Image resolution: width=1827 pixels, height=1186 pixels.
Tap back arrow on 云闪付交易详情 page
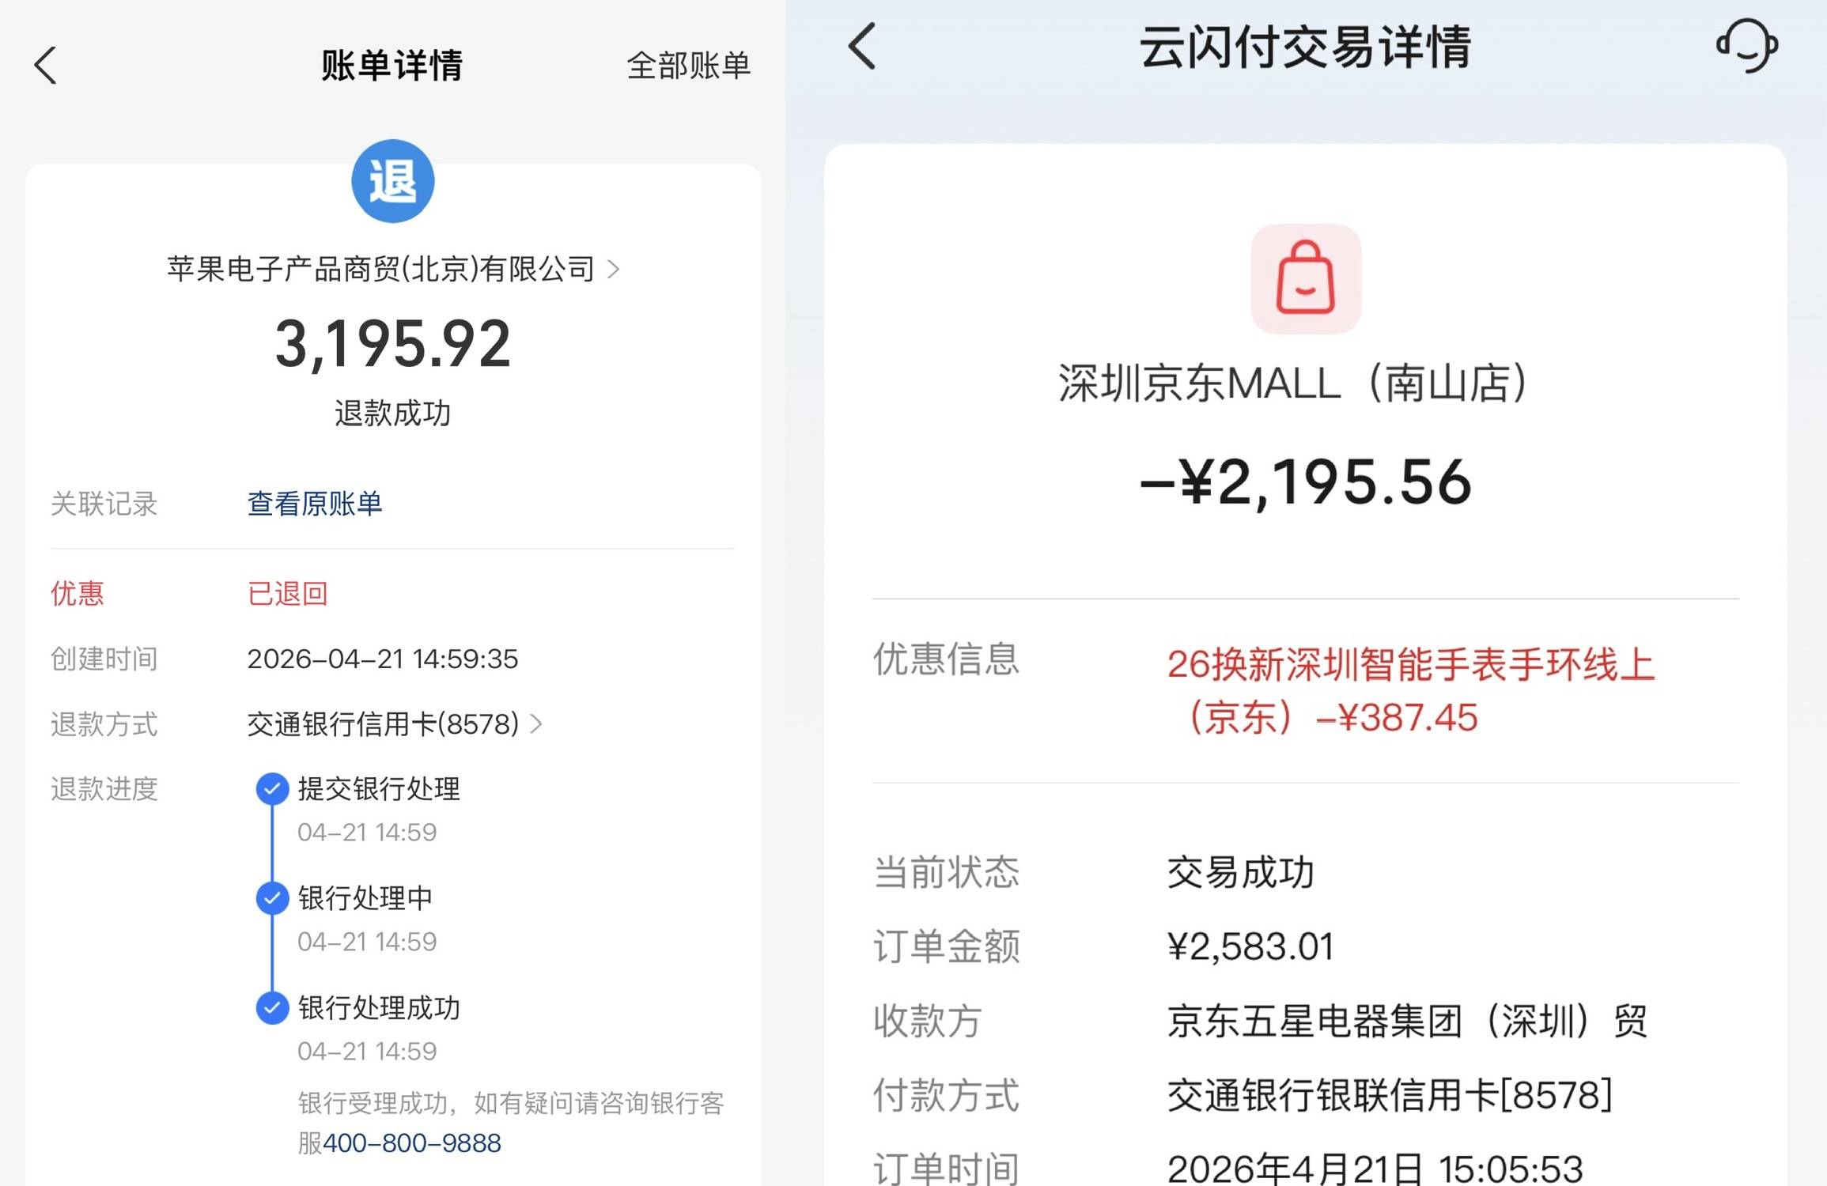coord(862,46)
